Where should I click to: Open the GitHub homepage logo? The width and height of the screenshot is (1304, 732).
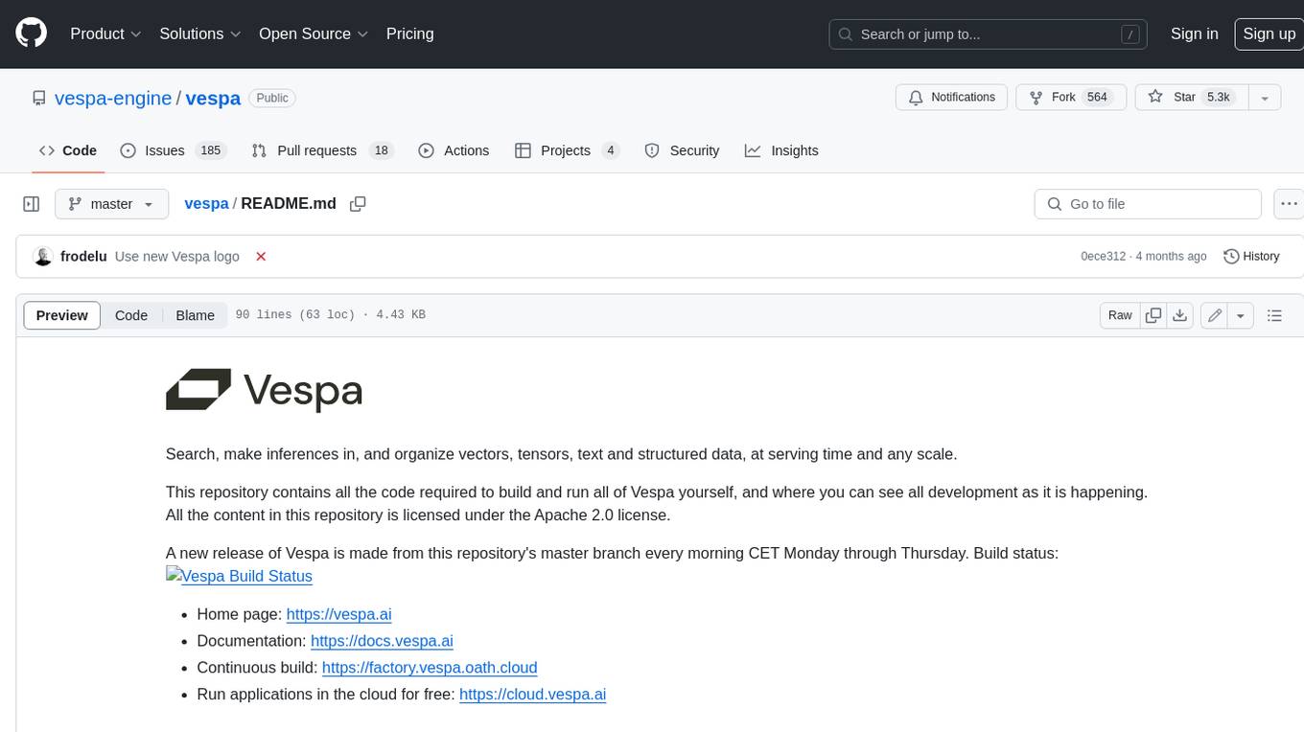point(31,34)
